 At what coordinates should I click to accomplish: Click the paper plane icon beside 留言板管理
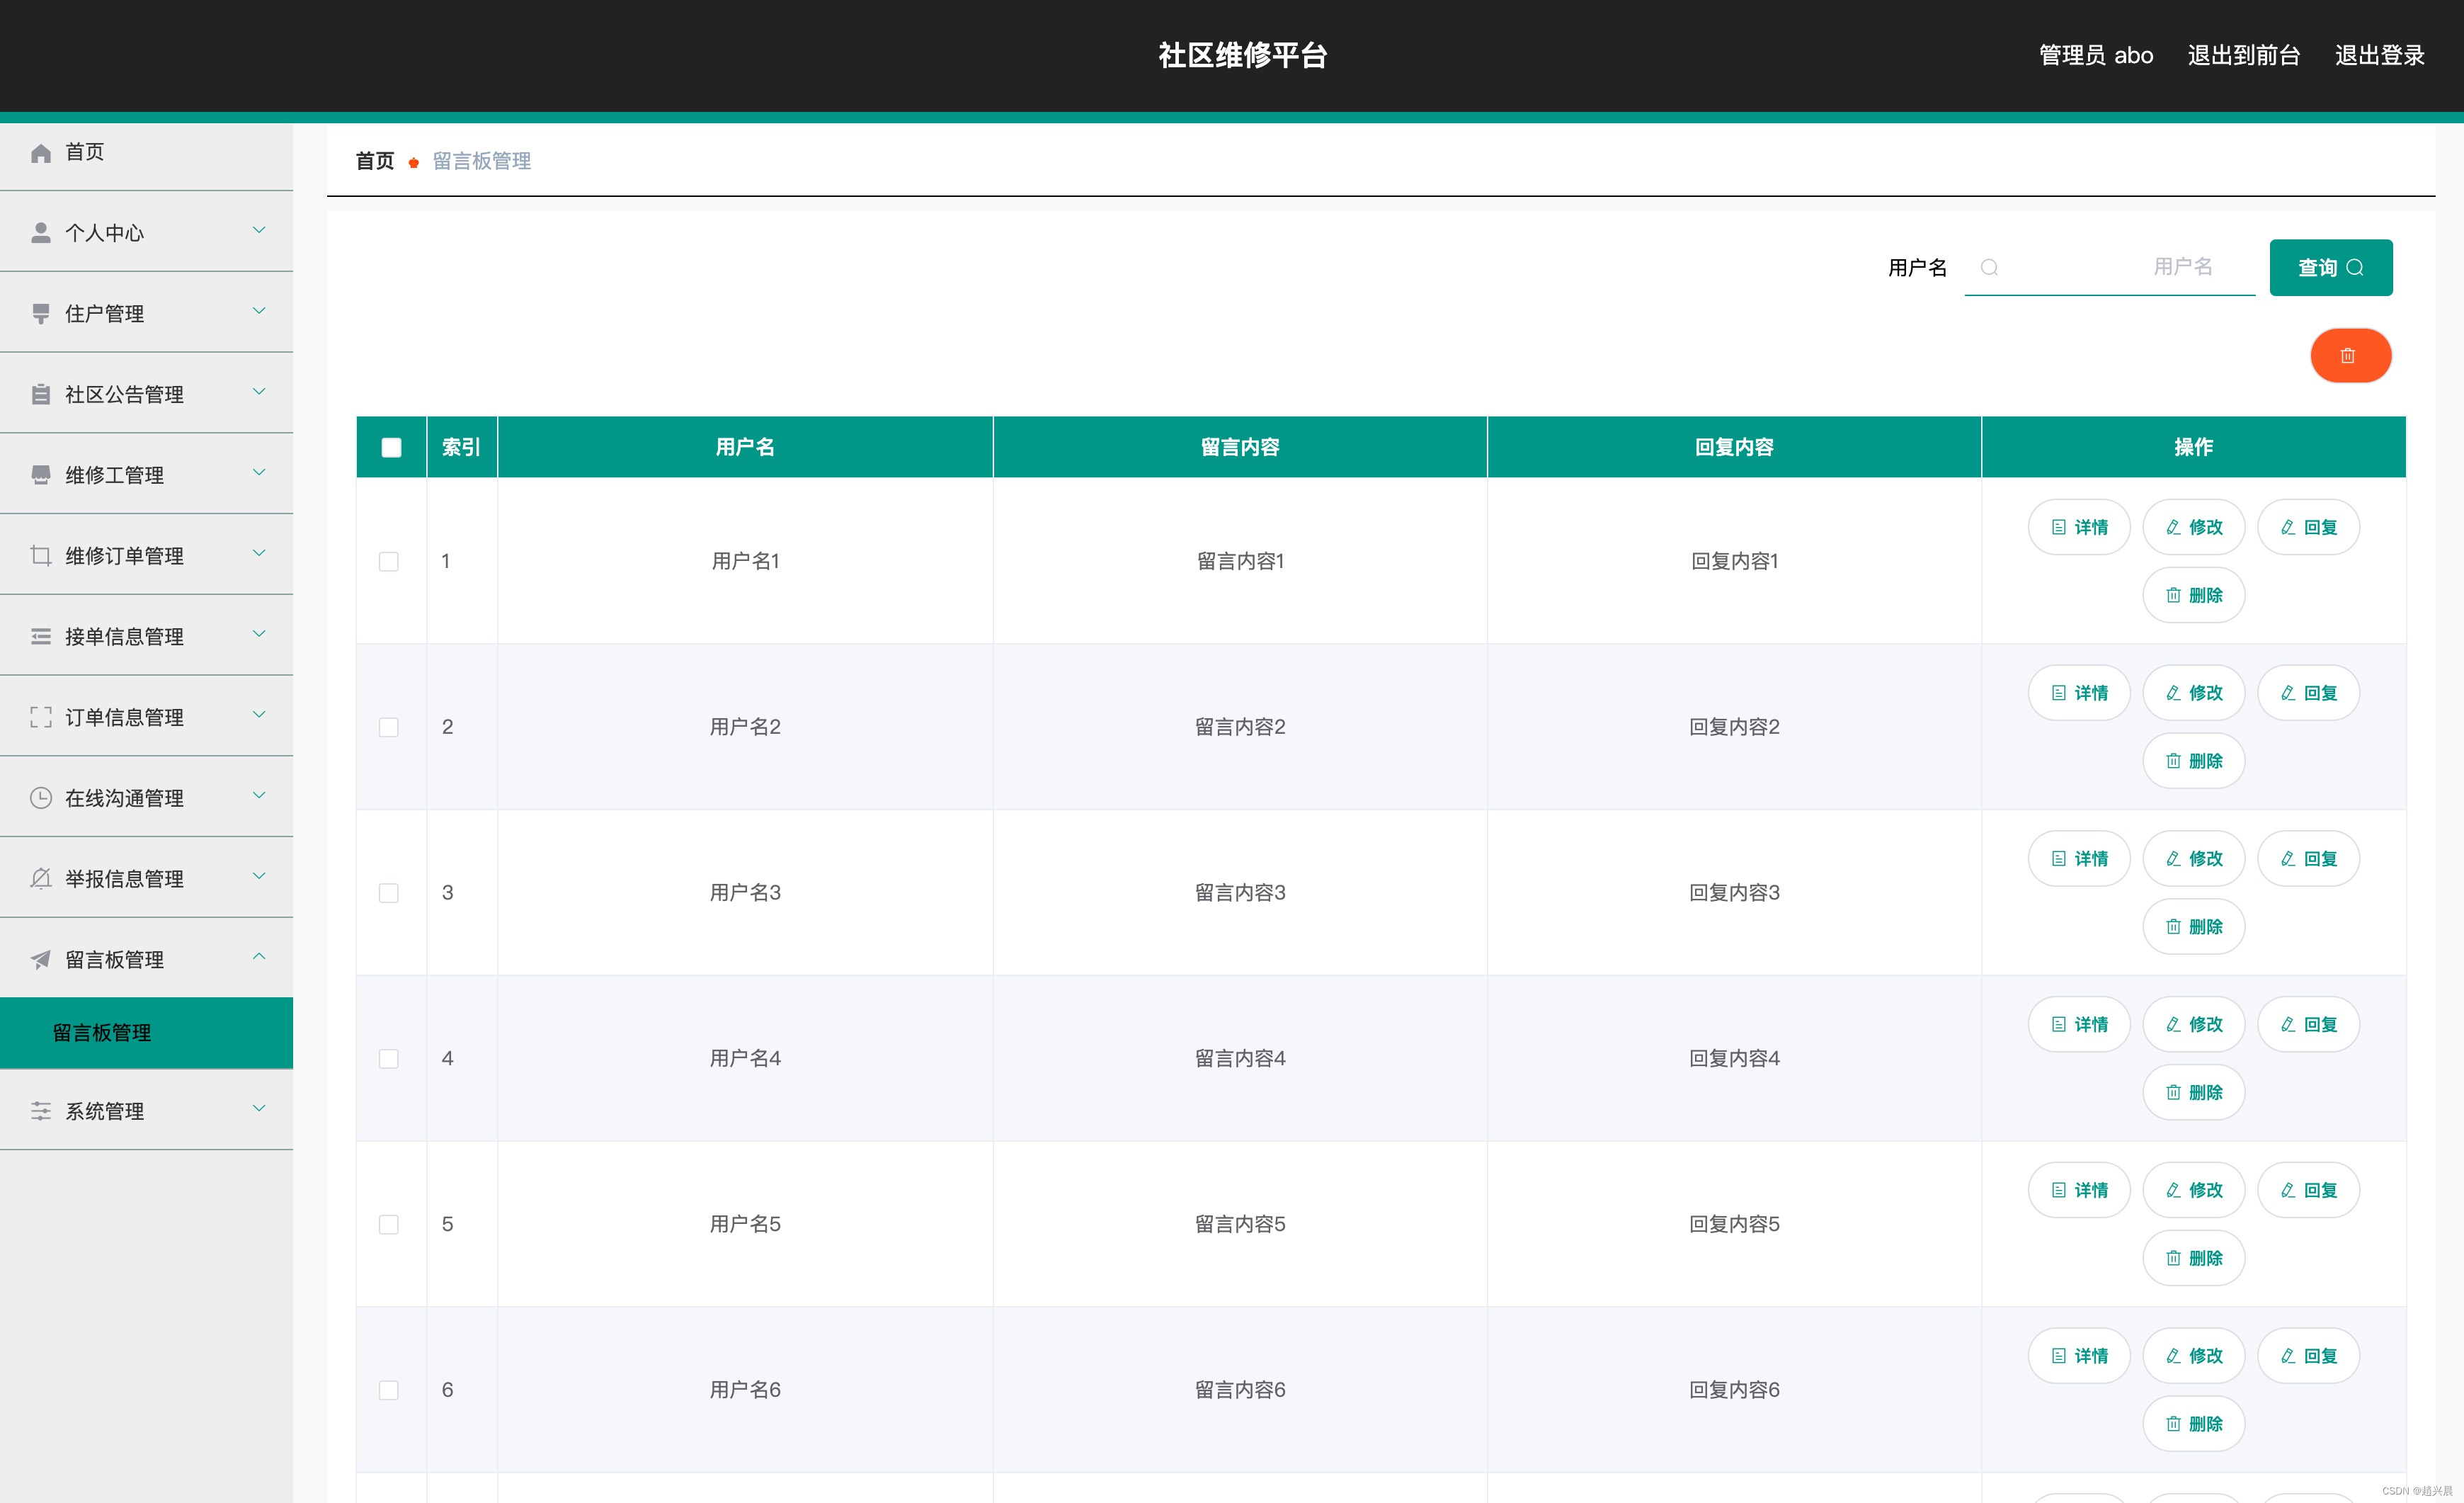(41, 960)
